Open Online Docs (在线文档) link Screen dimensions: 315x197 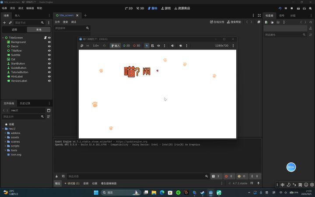tap(217, 22)
